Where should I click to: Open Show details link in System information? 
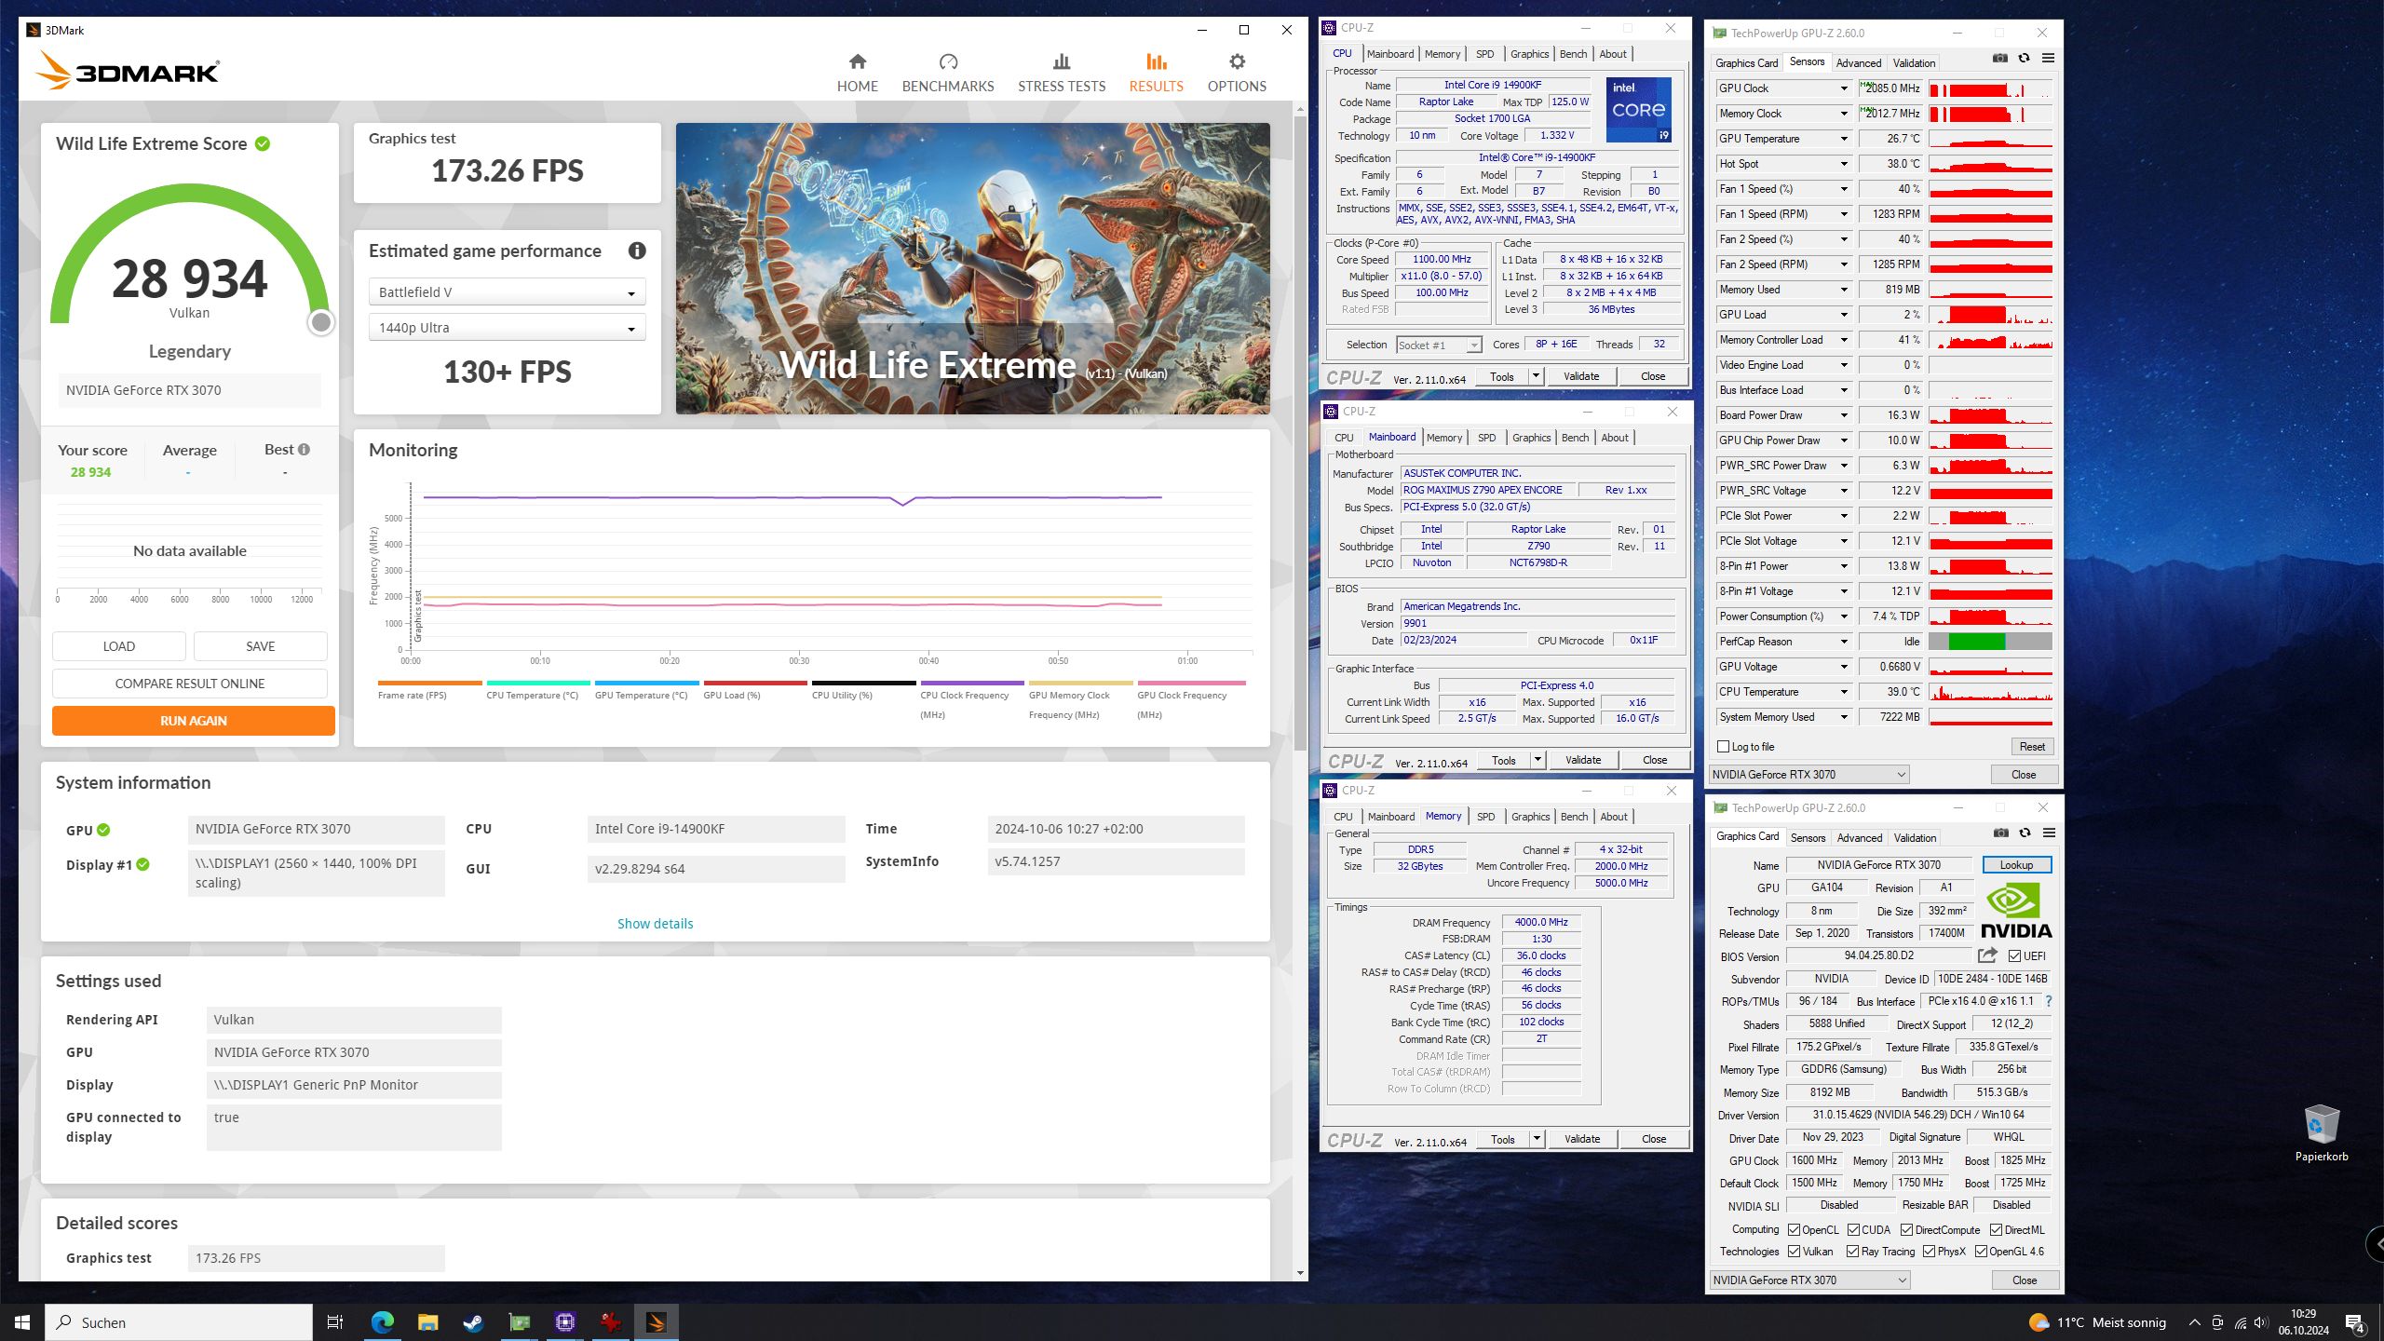(655, 924)
